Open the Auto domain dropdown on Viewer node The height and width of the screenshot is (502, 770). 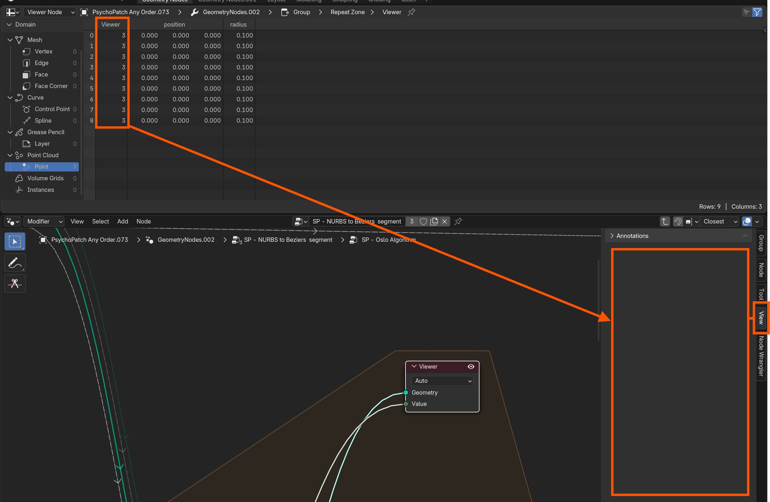pyautogui.click(x=442, y=380)
